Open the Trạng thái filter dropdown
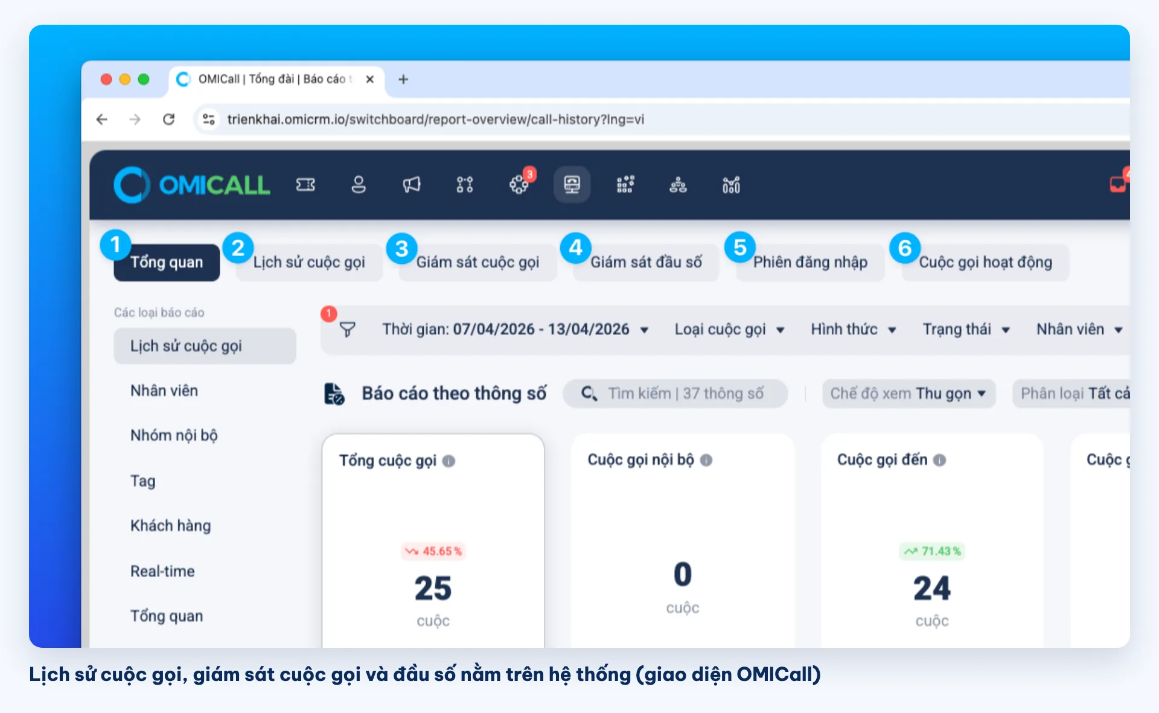 pyautogui.click(x=966, y=329)
